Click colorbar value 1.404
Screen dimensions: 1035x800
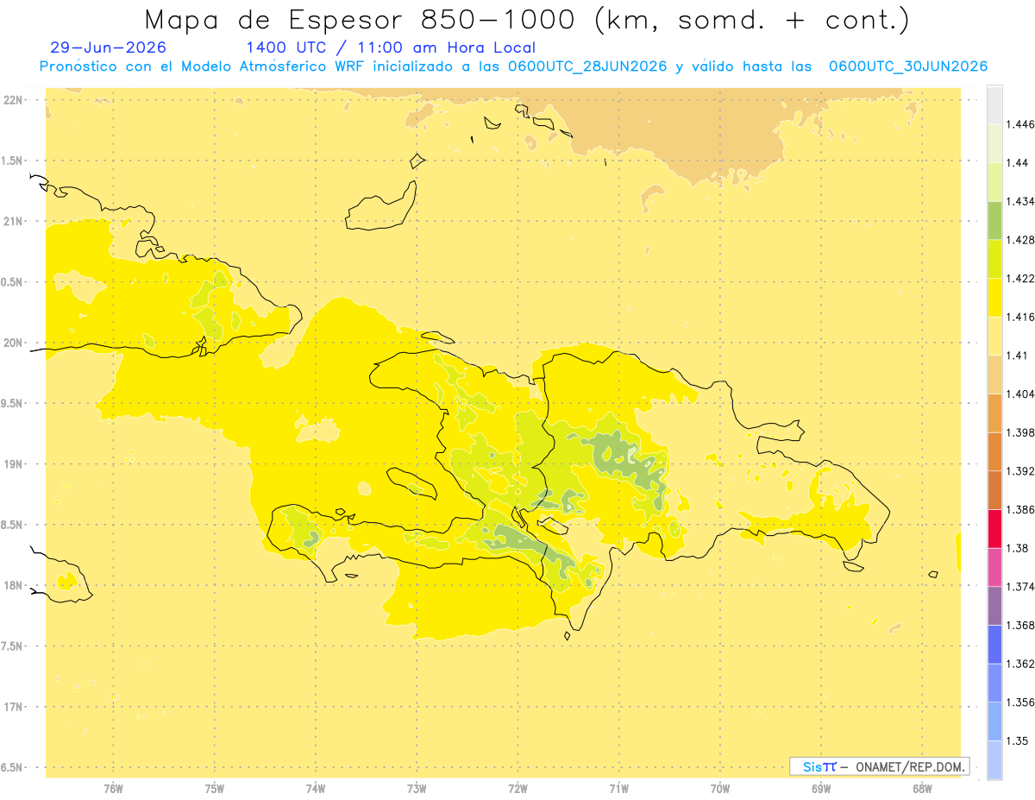1021,394
